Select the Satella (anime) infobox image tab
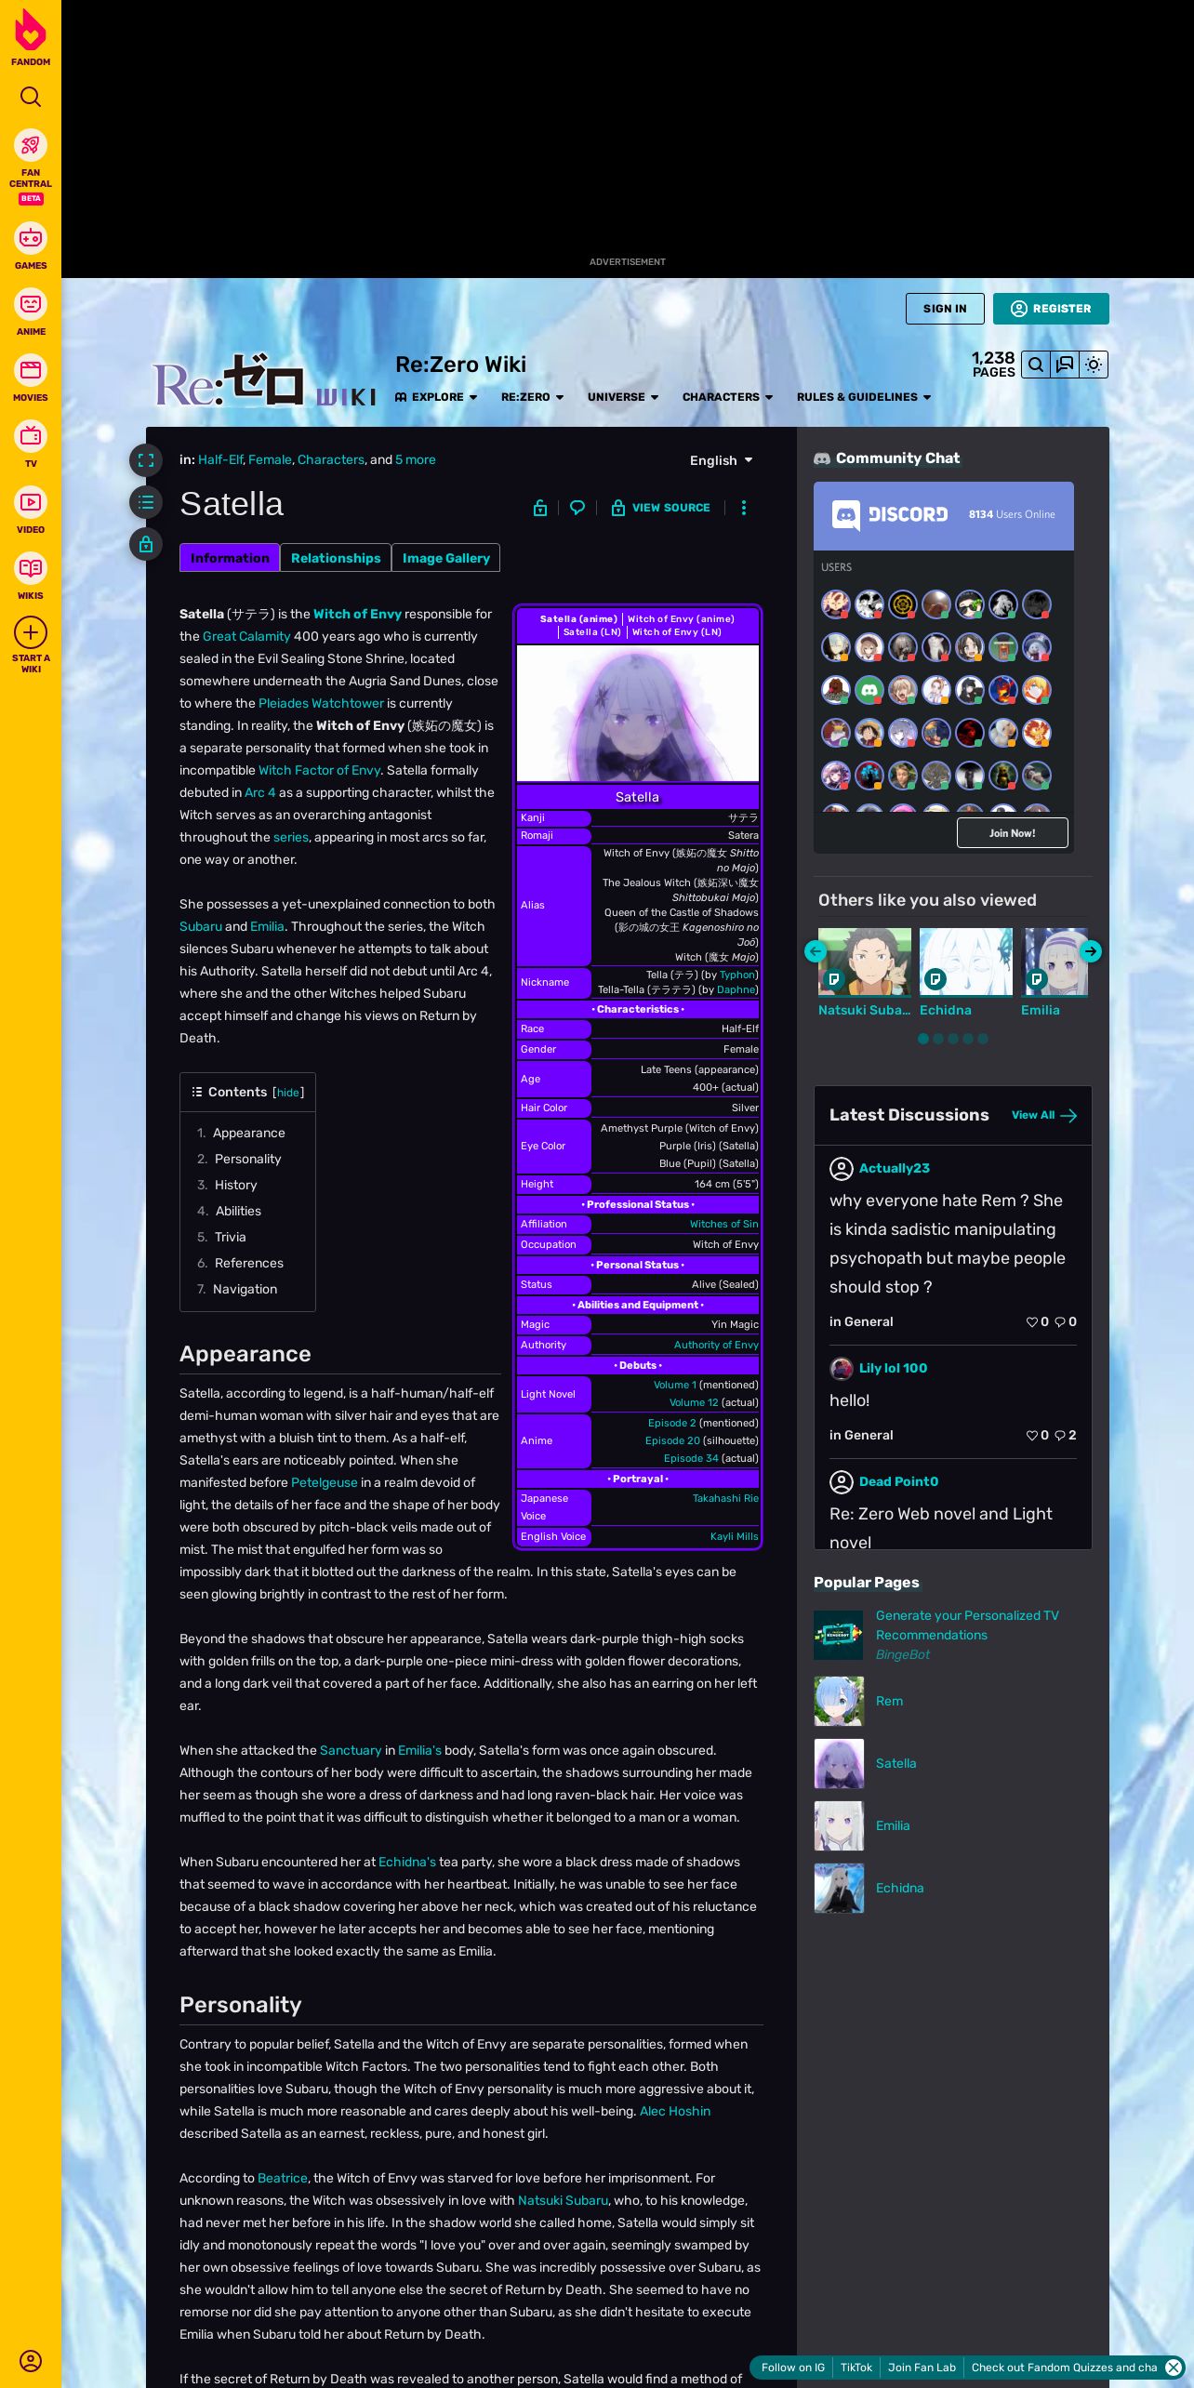1194x2388 pixels. pyautogui.click(x=578, y=618)
